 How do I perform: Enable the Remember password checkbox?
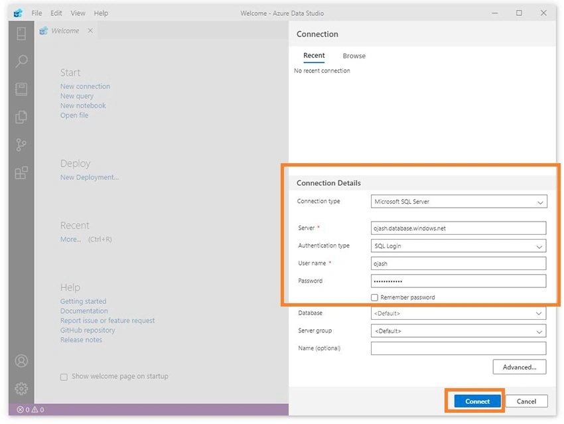(374, 297)
